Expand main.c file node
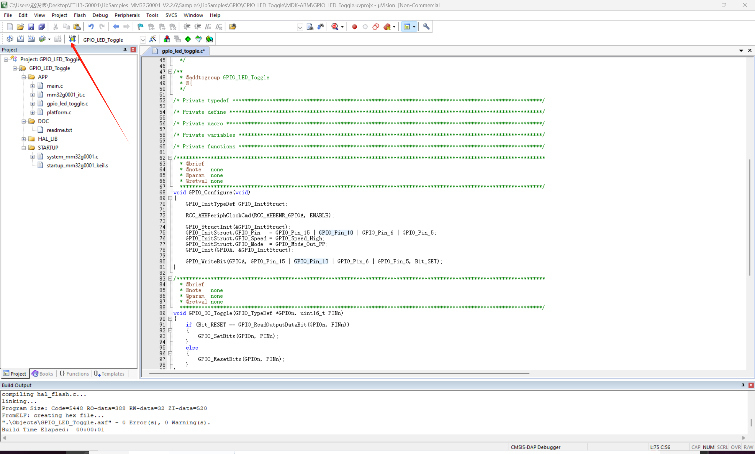The height and width of the screenshot is (454, 755). tap(32, 86)
